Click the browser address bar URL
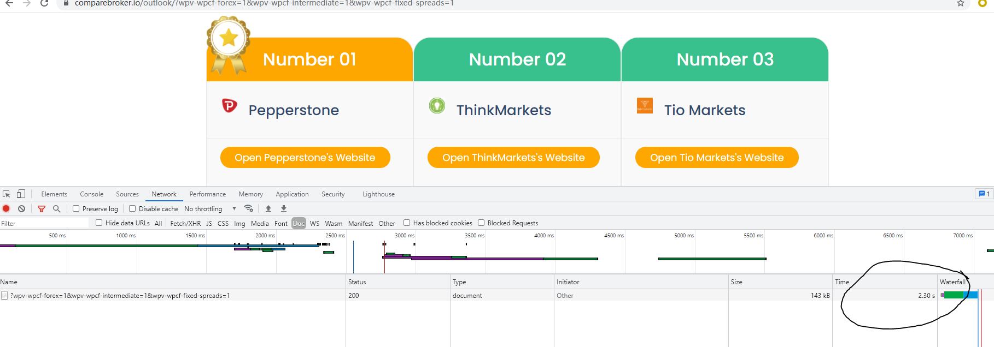Screen dimensions: 994x347 (264, 3)
